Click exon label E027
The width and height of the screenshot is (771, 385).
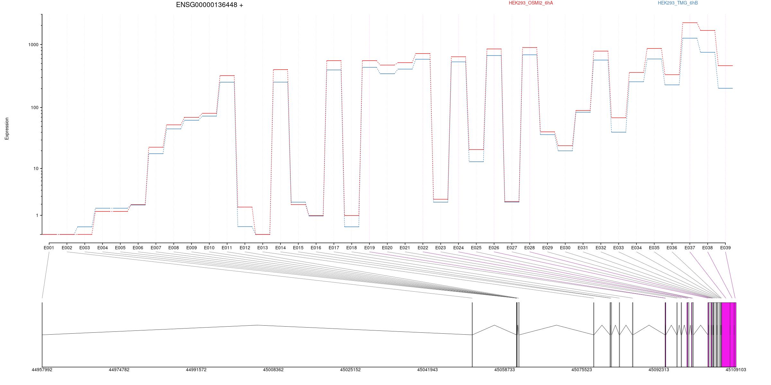(512, 248)
